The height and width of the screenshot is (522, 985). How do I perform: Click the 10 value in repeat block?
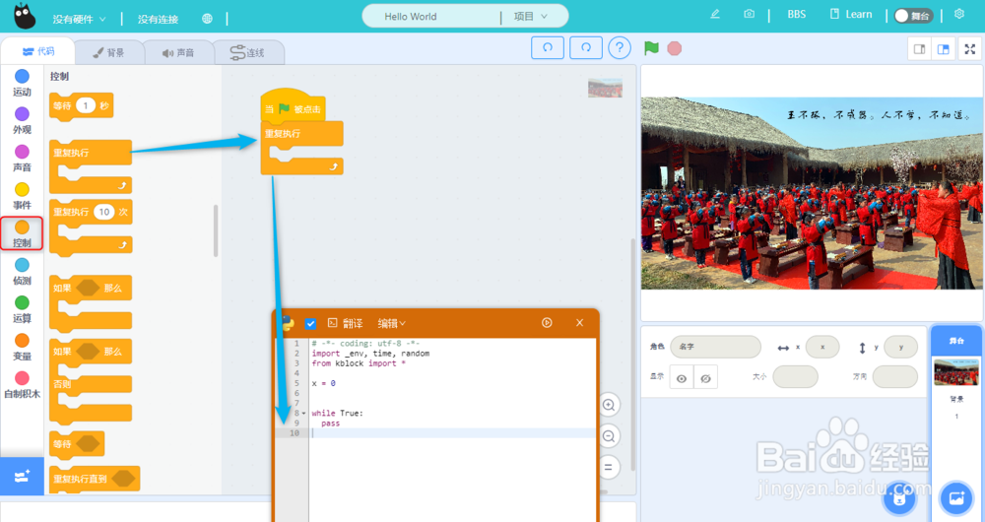[103, 213]
